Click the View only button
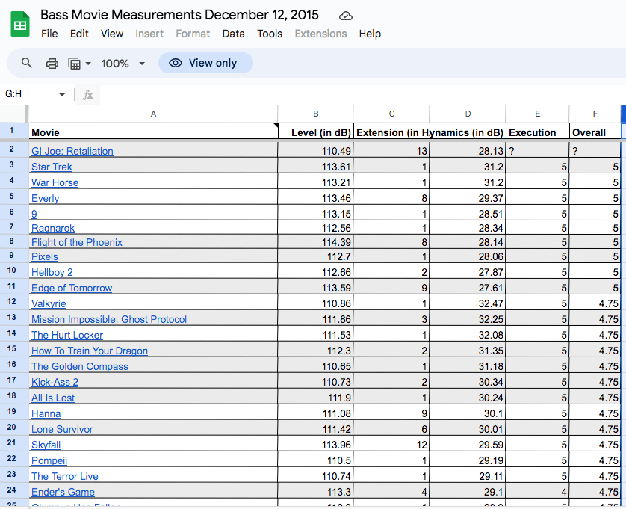This screenshot has height=509, width=626. 205,63
